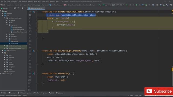Expand the model package

pyautogui.click(x=7, y=34)
